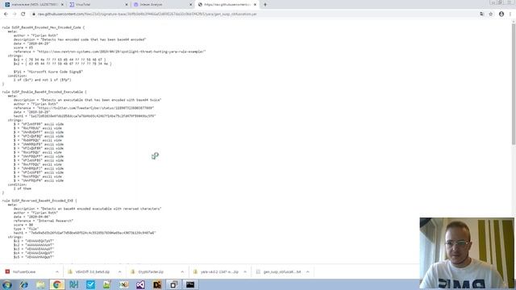Click rule name SUSP_Reversed_Base64_Encoded_EXE
The width and height of the screenshot is (516, 290).
(43, 201)
